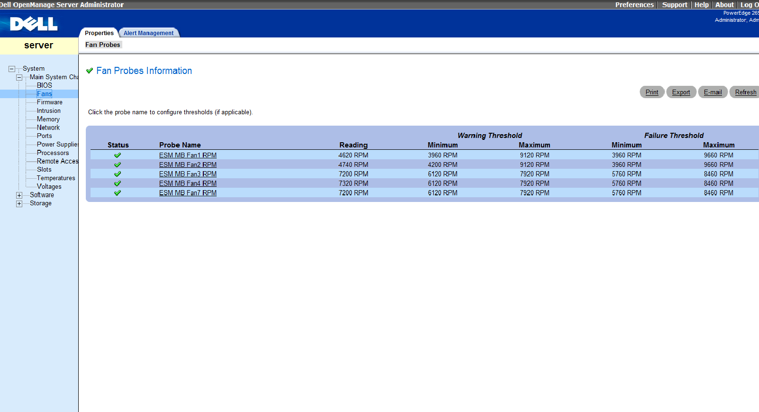Open Help in the top bar
The width and height of the screenshot is (759, 412).
702,5
